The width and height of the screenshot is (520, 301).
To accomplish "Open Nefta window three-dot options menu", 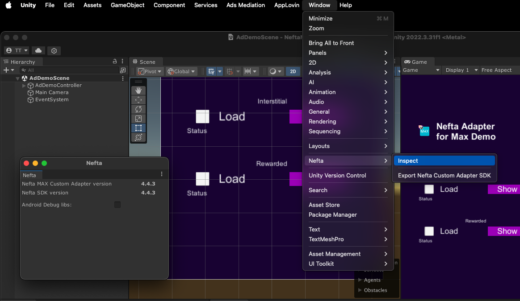I will (x=162, y=174).
